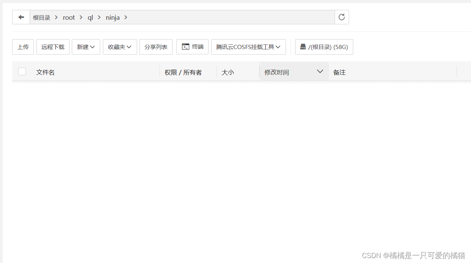Click the 备注 column header
471x263 pixels.
pyautogui.click(x=339, y=72)
